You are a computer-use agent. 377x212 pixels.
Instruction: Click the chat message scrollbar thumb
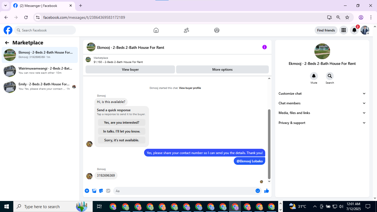(x=269, y=144)
